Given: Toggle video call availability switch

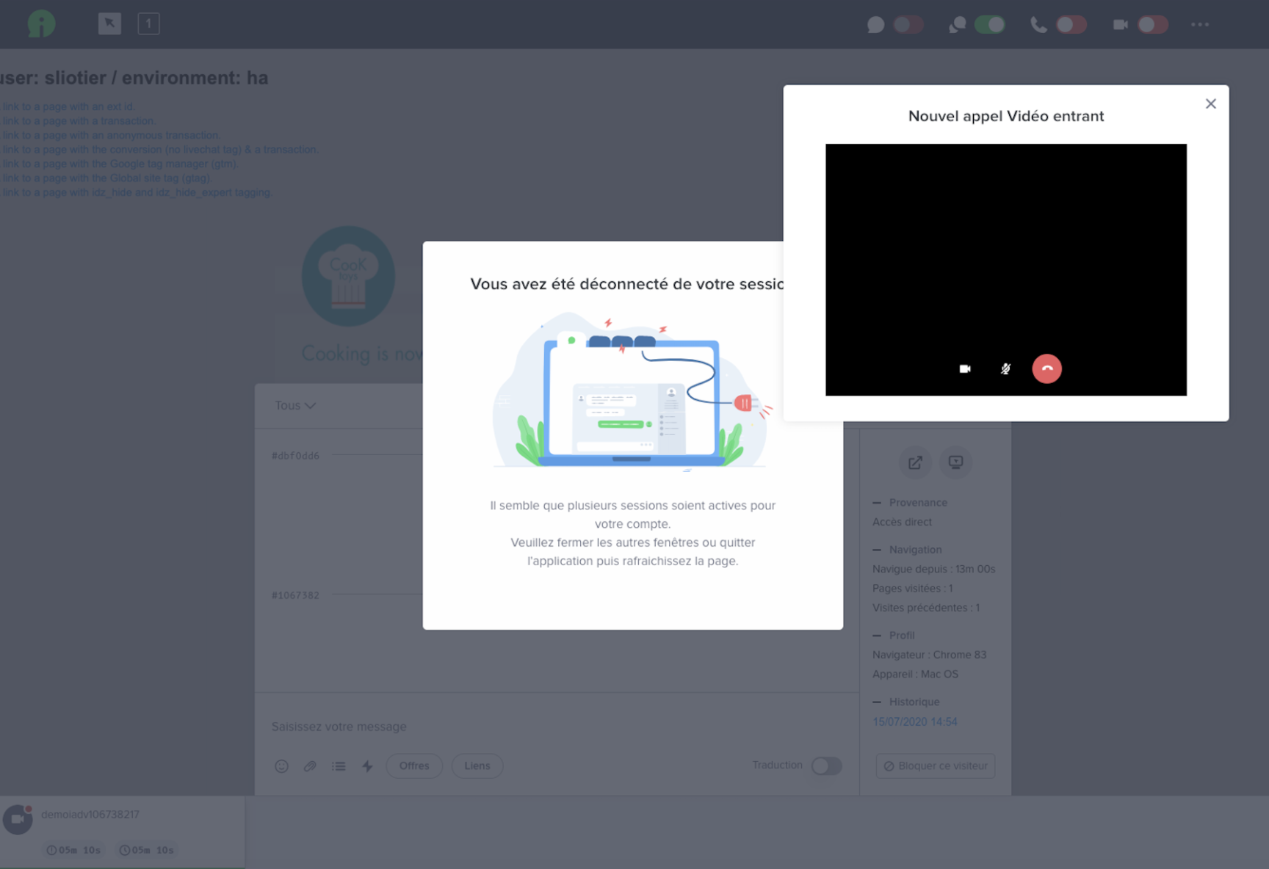Looking at the screenshot, I should point(1152,25).
